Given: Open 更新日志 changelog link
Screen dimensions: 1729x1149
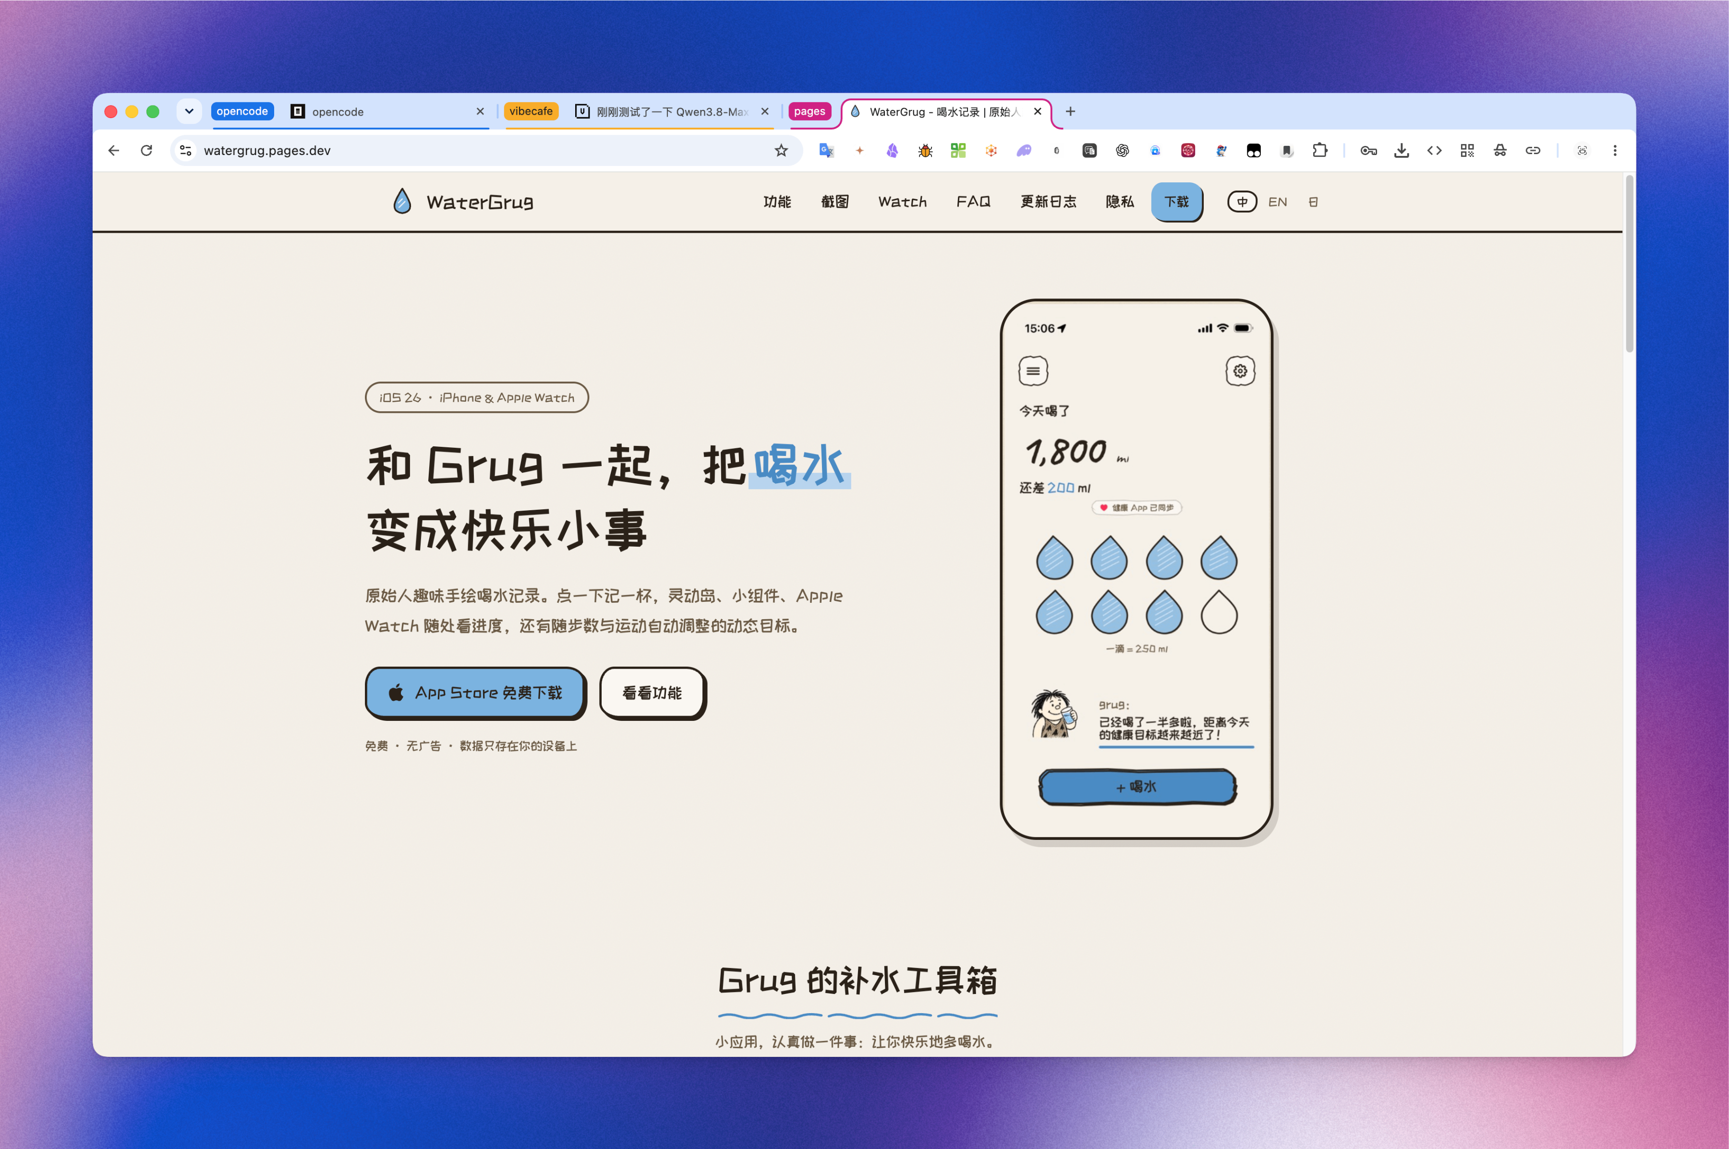Looking at the screenshot, I should click(x=1048, y=202).
